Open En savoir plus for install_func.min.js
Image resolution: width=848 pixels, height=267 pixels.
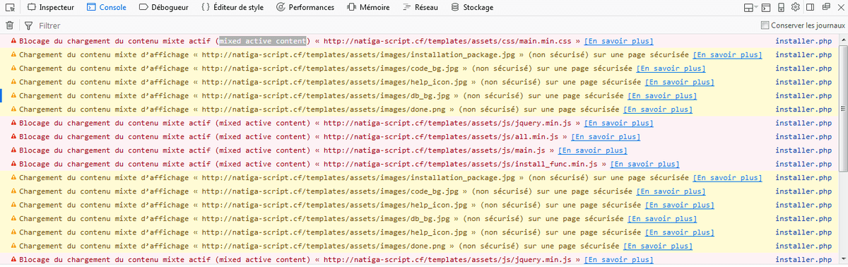coord(644,164)
